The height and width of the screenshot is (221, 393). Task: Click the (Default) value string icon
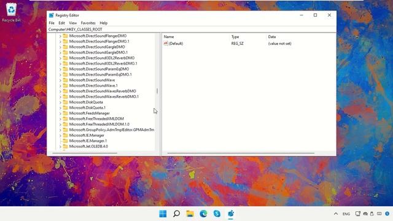pyautogui.click(x=166, y=44)
